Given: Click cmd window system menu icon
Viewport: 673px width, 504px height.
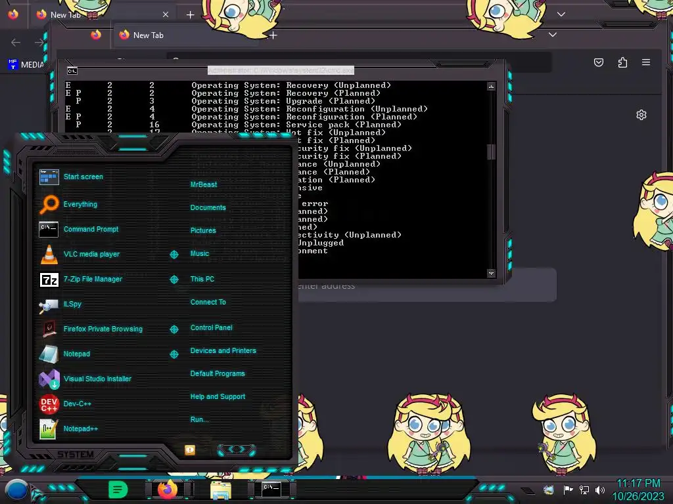Looking at the screenshot, I should click(x=72, y=71).
